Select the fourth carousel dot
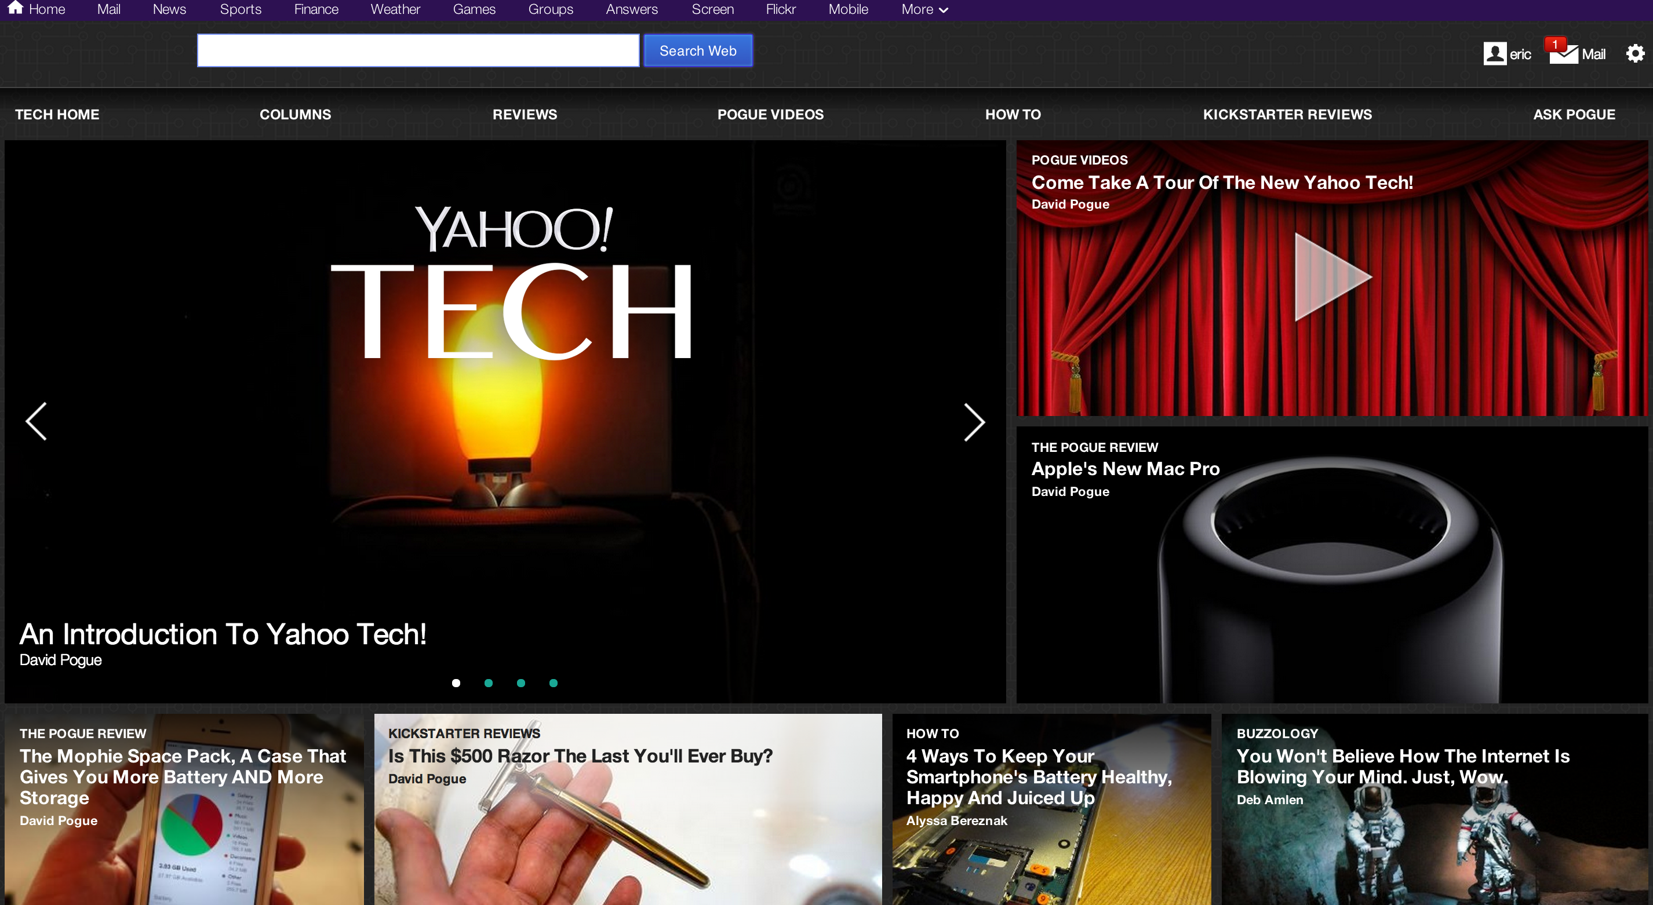The height and width of the screenshot is (905, 1653). coord(553,683)
